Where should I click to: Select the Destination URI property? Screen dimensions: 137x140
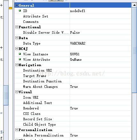[37, 70]
